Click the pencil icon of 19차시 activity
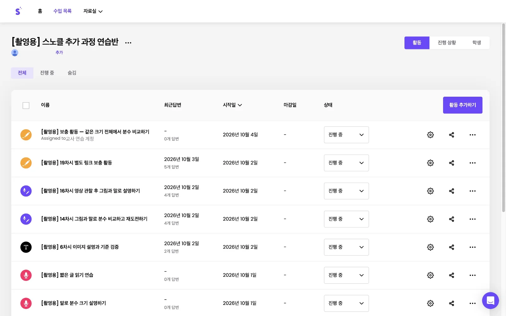 coord(26,163)
